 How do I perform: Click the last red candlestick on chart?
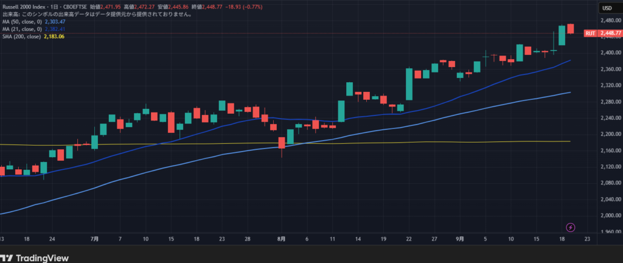[571, 29]
